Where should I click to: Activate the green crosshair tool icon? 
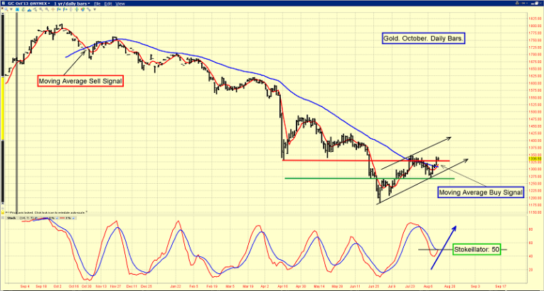(76, 9)
